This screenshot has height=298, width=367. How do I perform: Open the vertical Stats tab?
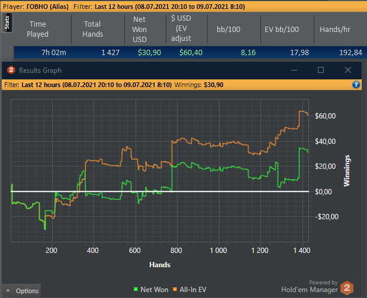(x=7, y=23)
